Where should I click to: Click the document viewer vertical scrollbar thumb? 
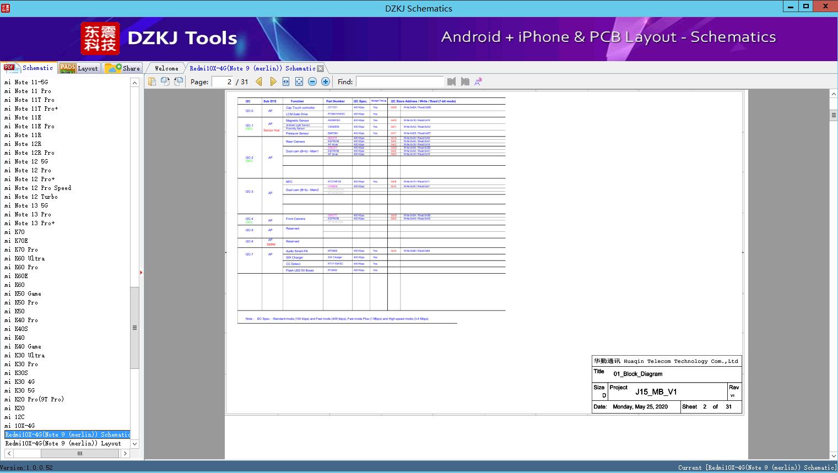(x=833, y=115)
